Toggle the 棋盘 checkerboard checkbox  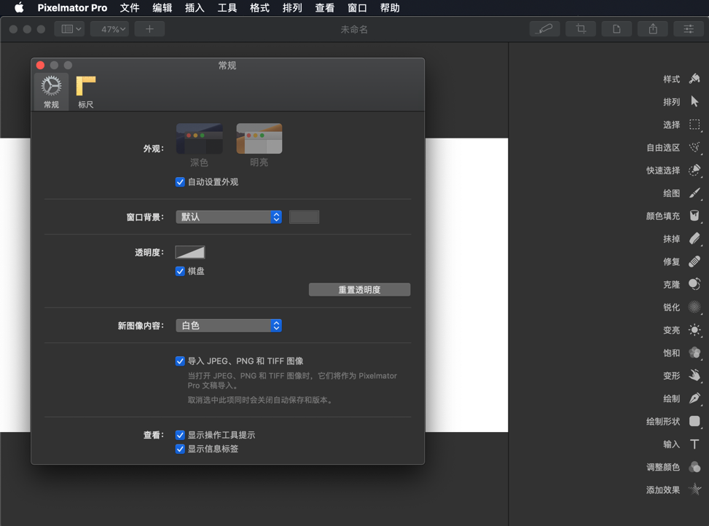pos(180,271)
